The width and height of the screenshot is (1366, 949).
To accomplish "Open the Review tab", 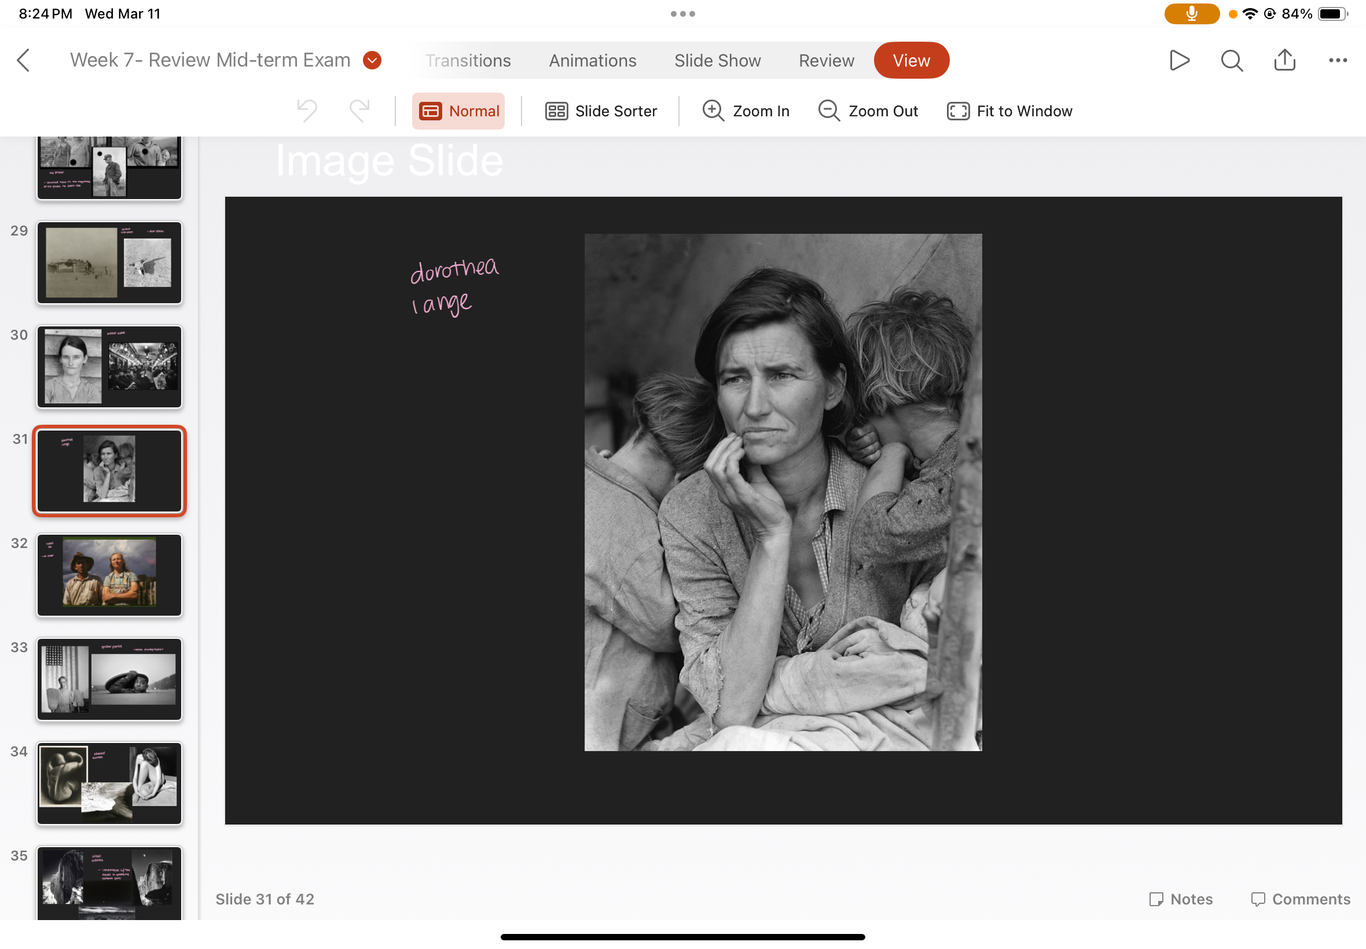I will tap(826, 60).
